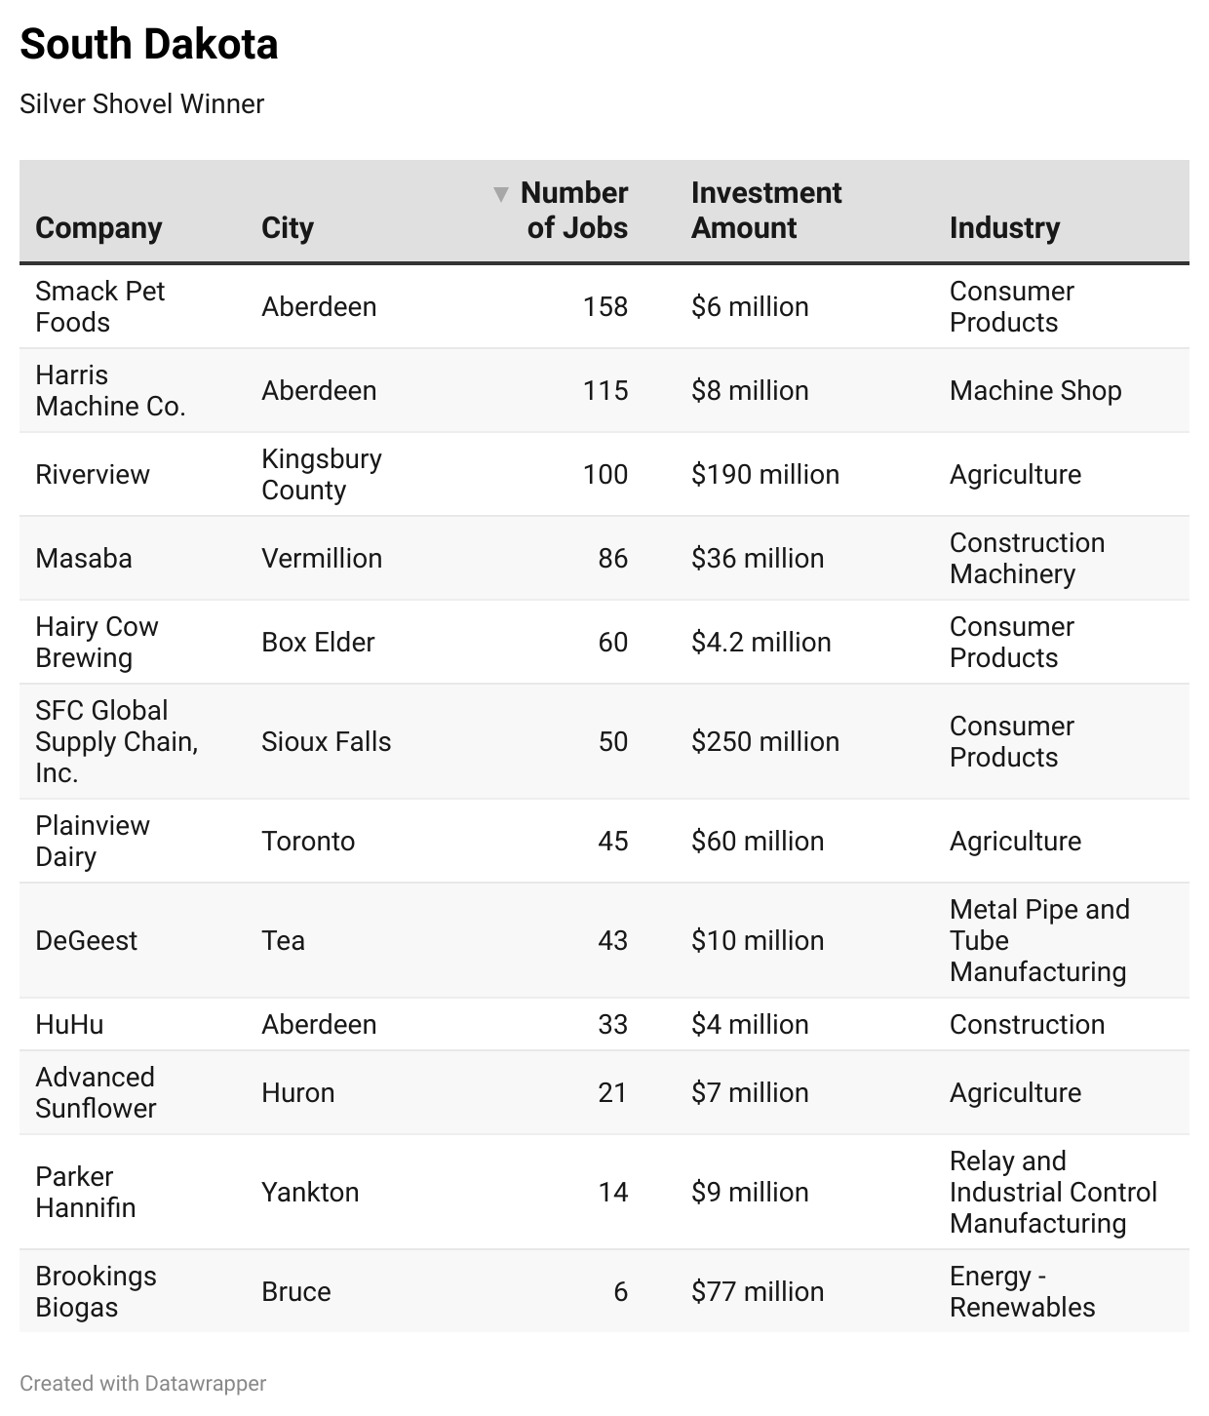Viewport: 1209px width, 1416px height.
Task: Sort table by Company column header
Action: pos(98,228)
